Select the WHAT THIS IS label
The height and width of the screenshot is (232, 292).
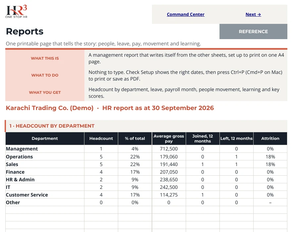45,58
